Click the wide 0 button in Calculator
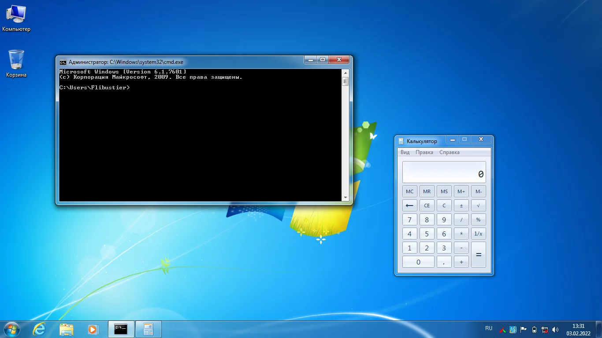The width and height of the screenshot is (602, 338). 418,262
